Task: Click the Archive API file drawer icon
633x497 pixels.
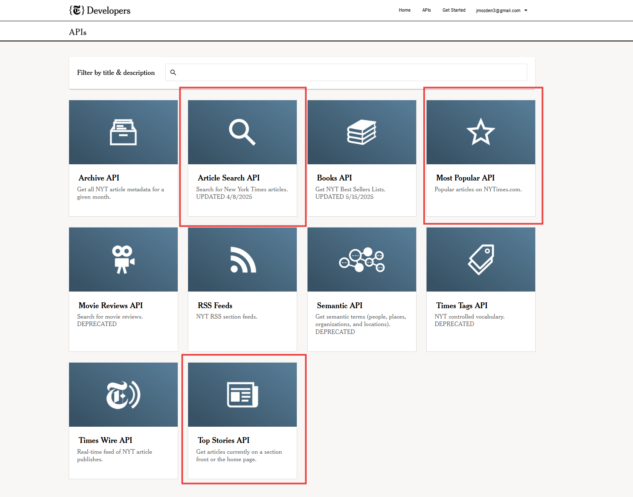Action: 123,132
